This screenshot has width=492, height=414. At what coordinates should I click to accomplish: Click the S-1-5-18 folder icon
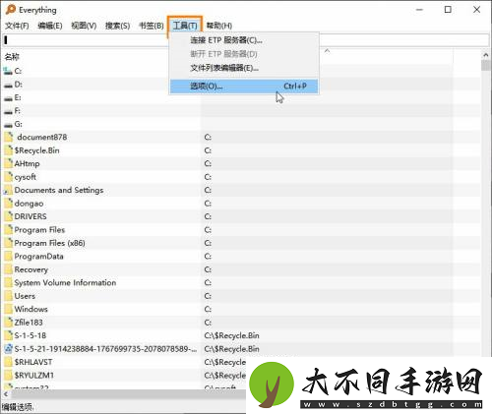tap(9, 335)
